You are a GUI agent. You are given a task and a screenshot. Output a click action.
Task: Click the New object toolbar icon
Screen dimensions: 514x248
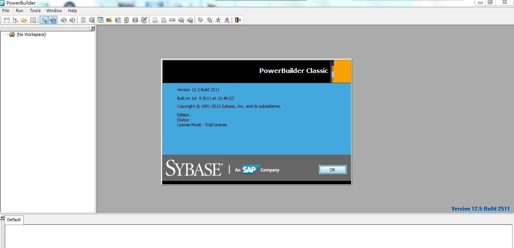[x=7, y=20]
